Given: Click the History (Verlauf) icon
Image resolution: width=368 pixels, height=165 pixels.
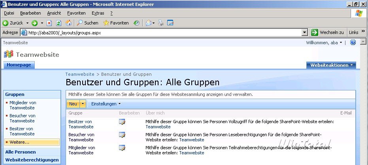Looking at the screenshot, I should click(x=136, y=23).
